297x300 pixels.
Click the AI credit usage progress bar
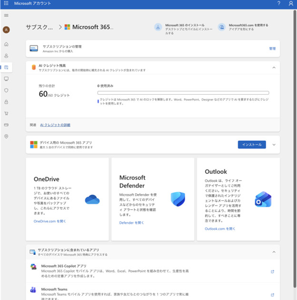[183, 93]
